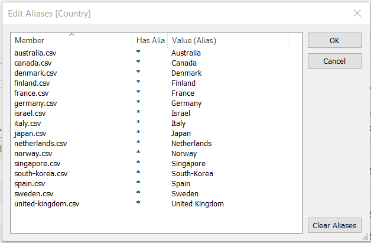Edit the South-Korea alias value
The width and height of the screenshot is (371, 243).
192,174
